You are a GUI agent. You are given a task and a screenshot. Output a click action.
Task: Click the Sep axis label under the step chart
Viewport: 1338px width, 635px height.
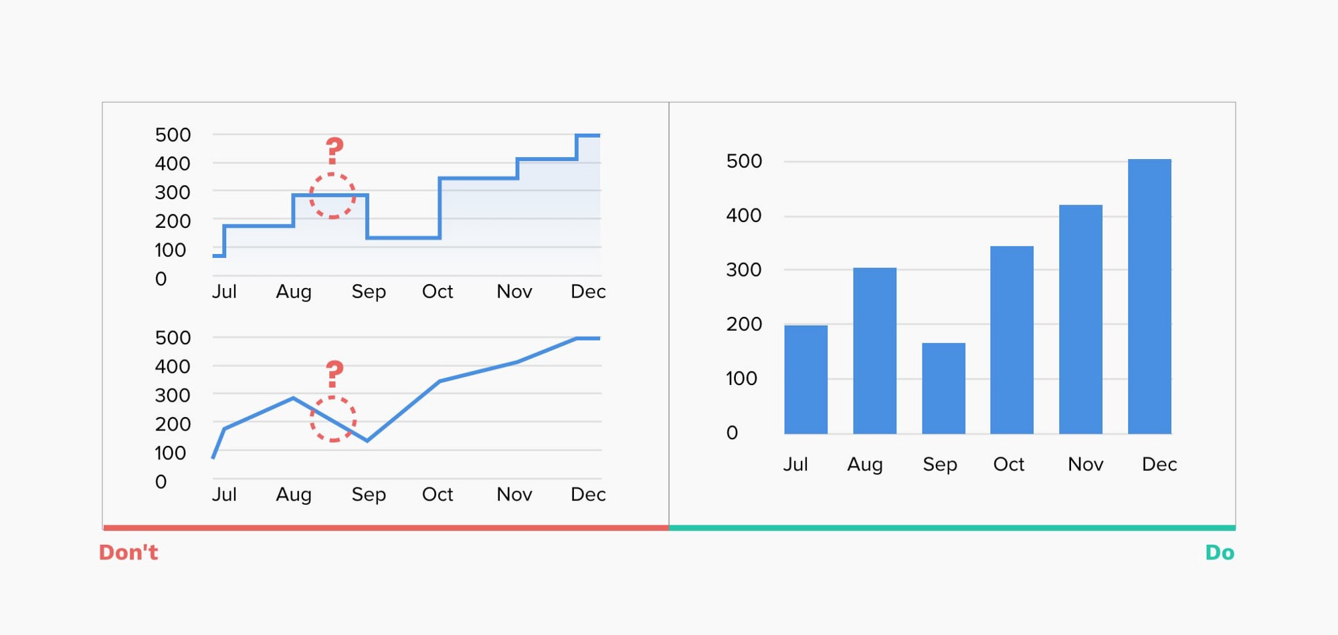(x=369, y=292)
